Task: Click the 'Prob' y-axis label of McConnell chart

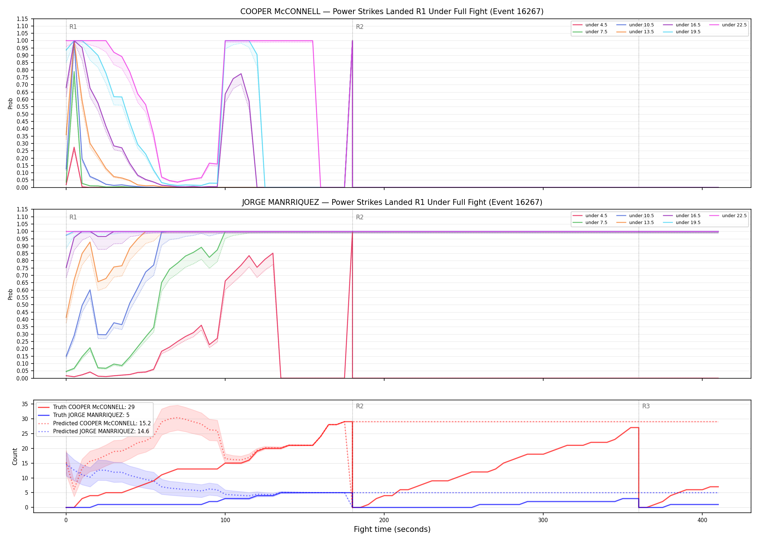Action: click(x=10, y=103)
